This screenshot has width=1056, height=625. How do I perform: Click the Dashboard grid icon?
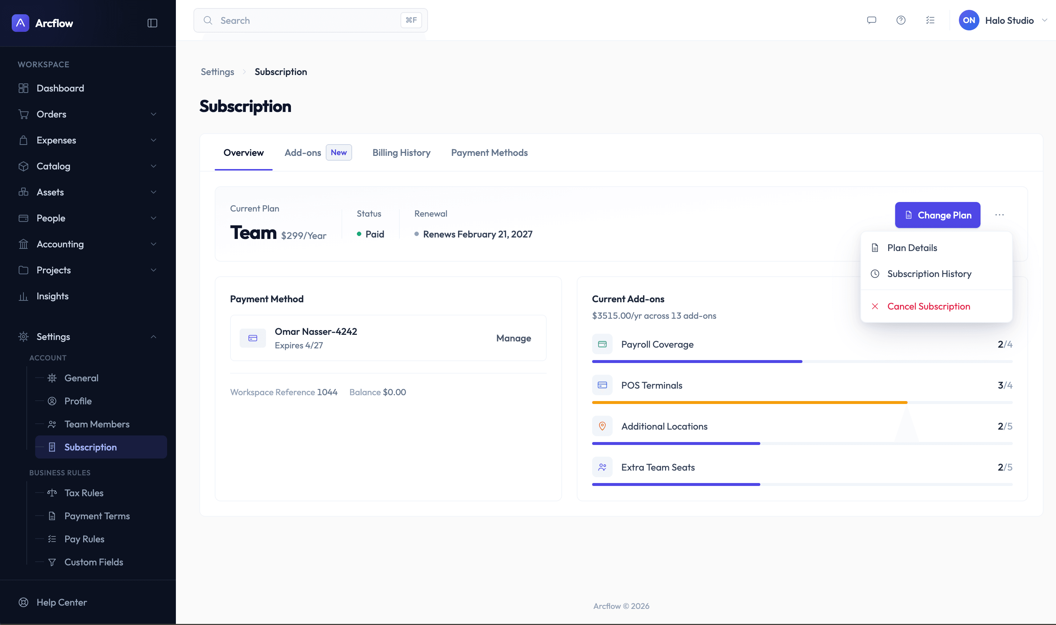pyautogui.click(x=23, y=88)
